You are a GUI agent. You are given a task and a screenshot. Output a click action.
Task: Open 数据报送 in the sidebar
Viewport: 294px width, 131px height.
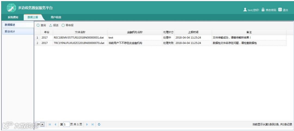18,25
